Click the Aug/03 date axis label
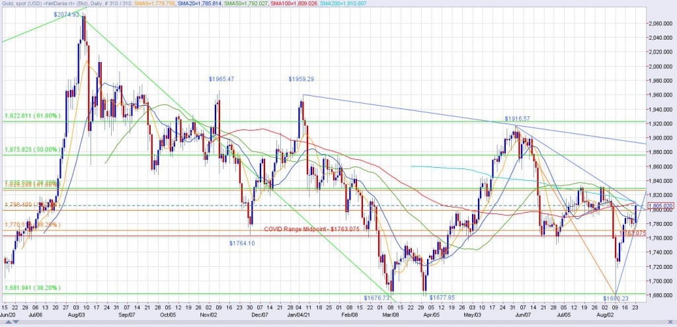Screen dimensions: 677x327 tap(77, 315)
